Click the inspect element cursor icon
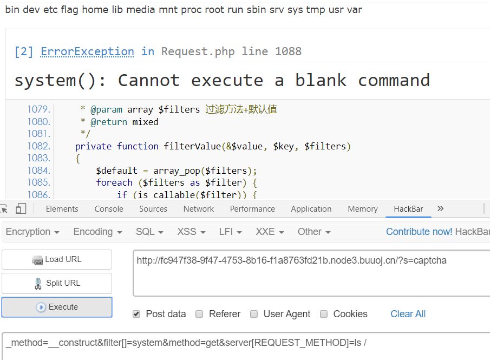The width and height of the screenshot is (490, 360). tap(4, 209)
